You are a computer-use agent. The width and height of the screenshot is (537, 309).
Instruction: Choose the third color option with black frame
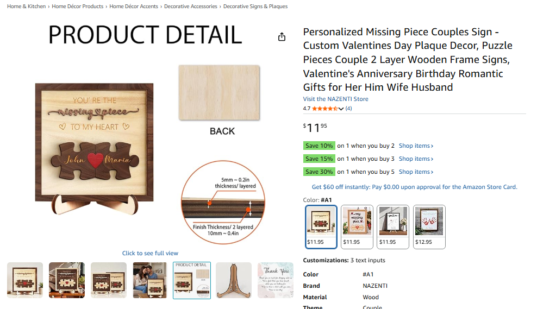coord(393,226)
